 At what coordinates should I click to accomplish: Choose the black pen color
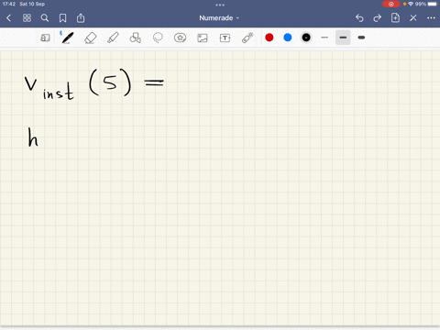pyautogui.click(x=306, y=38)
